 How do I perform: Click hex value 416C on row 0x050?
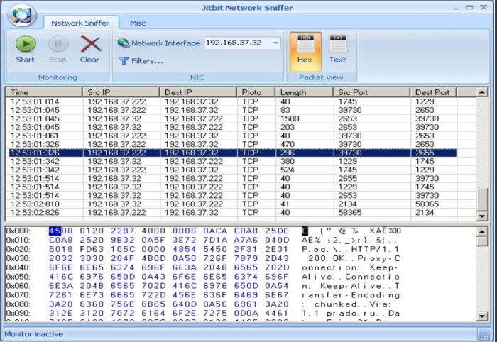[x=61, y=277]
